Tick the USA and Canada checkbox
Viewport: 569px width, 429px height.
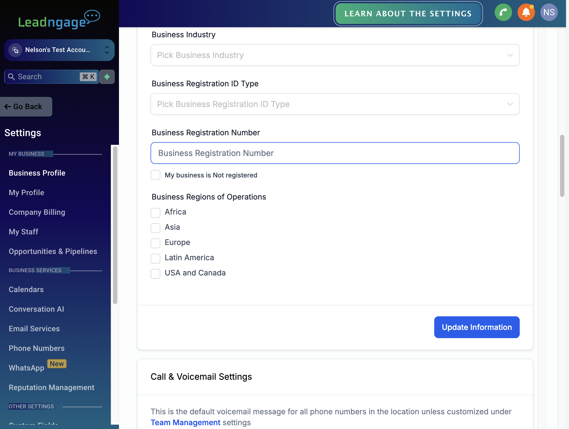pos(155,274)
